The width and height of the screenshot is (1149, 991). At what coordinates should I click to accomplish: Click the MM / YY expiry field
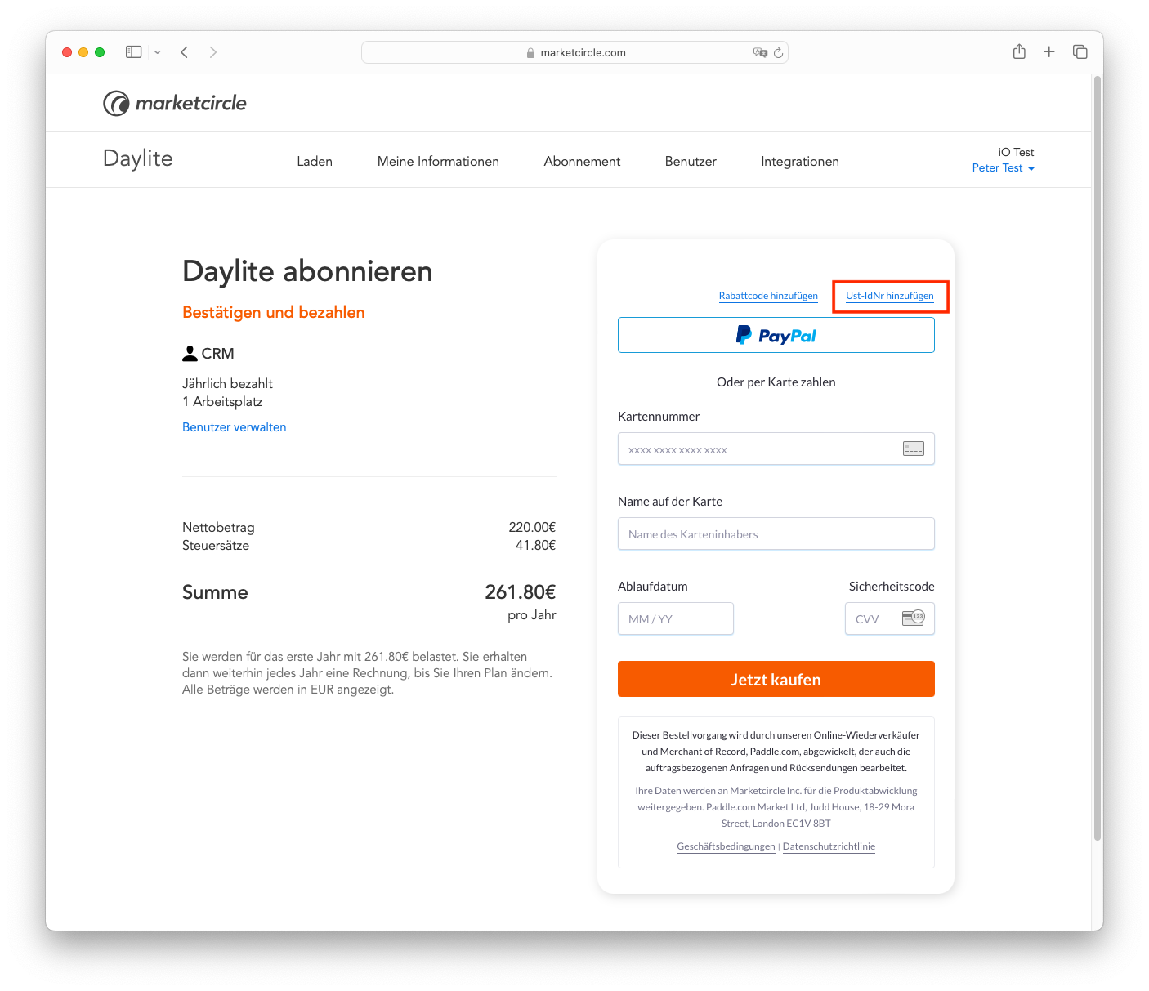tap(676, 618)
